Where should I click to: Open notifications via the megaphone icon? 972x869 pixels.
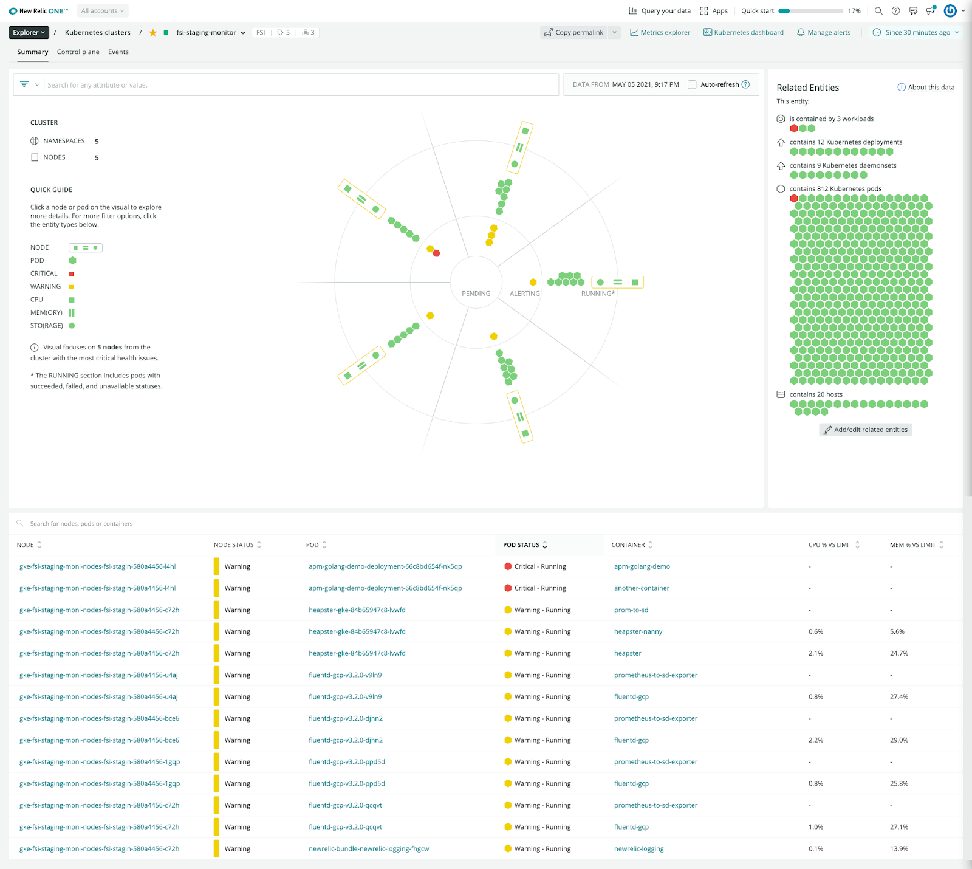(x=929, y=10)
